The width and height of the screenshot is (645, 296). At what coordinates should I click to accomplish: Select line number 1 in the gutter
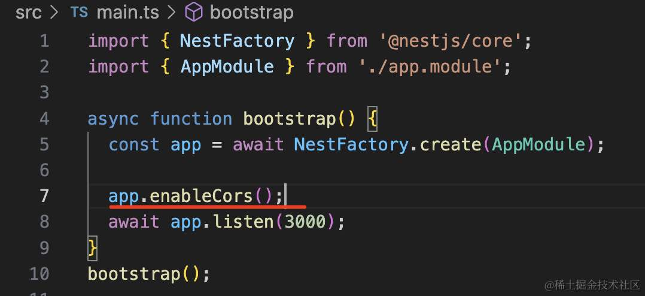44,41
